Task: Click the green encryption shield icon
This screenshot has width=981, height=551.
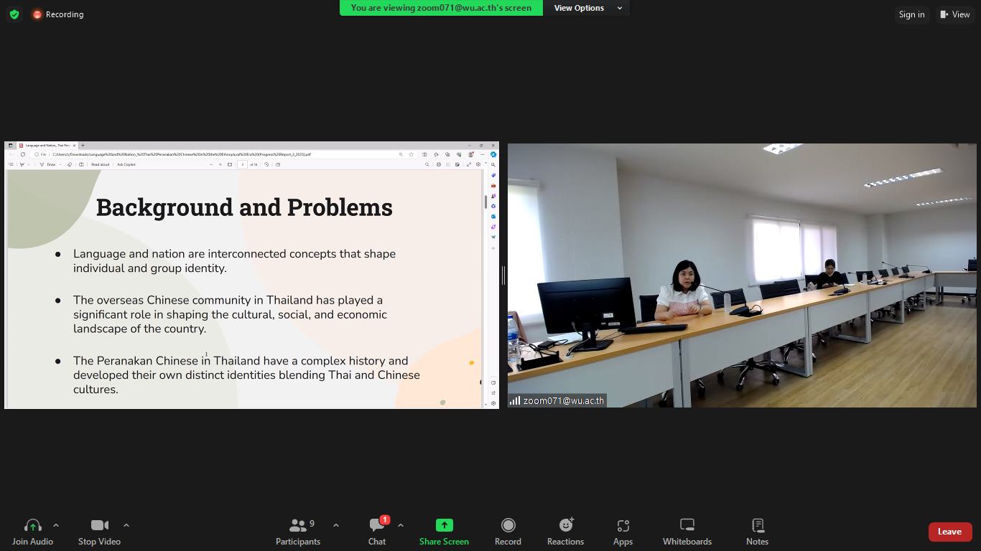Action: [x=14, y=14]
